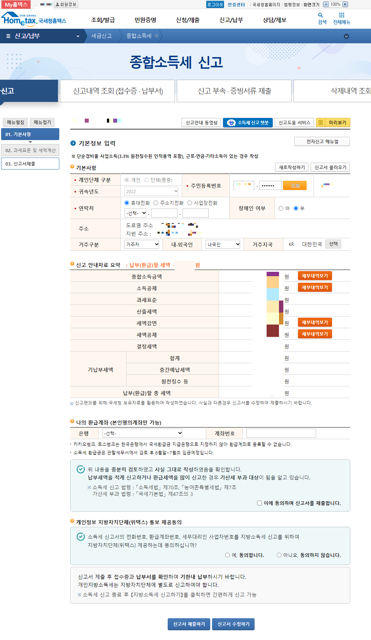The width and height of the screenshot is (371, 640).
Task: Click 새로작성하기 button
Action: coord(292,167)
